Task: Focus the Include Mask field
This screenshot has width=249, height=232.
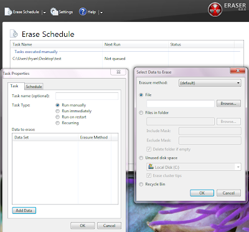Action: [x=210, y=131]
